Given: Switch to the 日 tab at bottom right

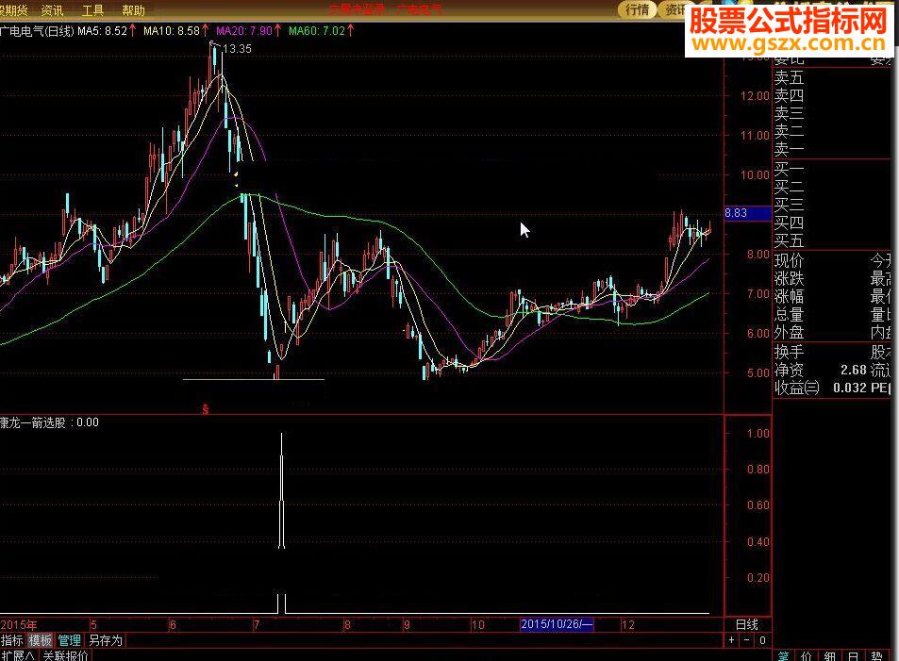Looking at the screenshot, I should pos(853,656).
